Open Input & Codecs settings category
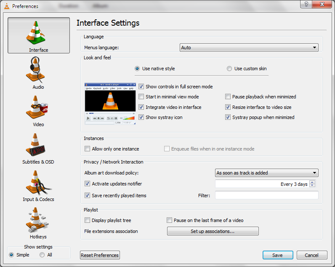 pyautogui.click(x=38, y=185)
